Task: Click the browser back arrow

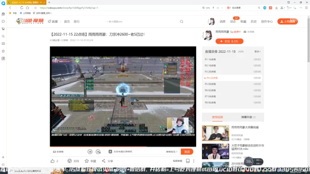Action: click(10, 8)
